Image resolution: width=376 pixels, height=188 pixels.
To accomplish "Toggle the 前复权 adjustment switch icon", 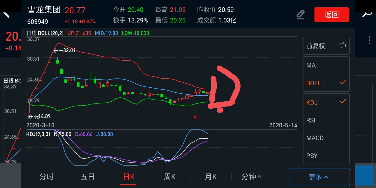I will click(343, 45).
